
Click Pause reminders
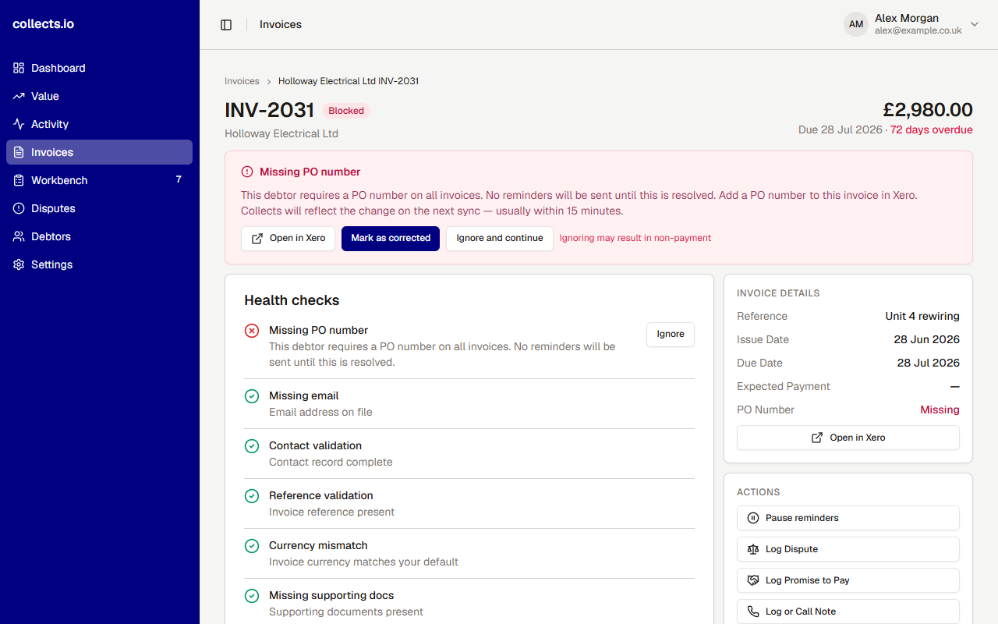click(x=848, y=518)
